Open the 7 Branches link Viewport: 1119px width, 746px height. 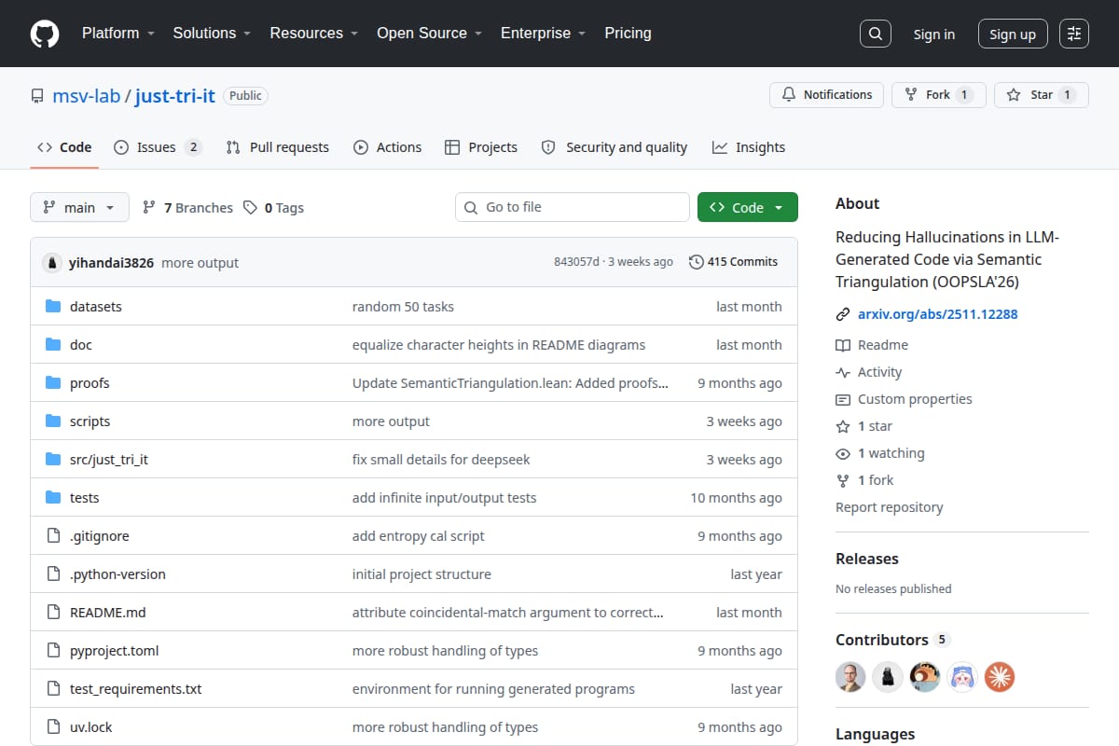[187, 208]
